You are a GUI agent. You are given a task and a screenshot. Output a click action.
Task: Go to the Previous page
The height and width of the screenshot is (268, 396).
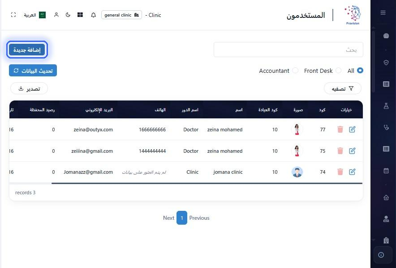click(199, 218)
